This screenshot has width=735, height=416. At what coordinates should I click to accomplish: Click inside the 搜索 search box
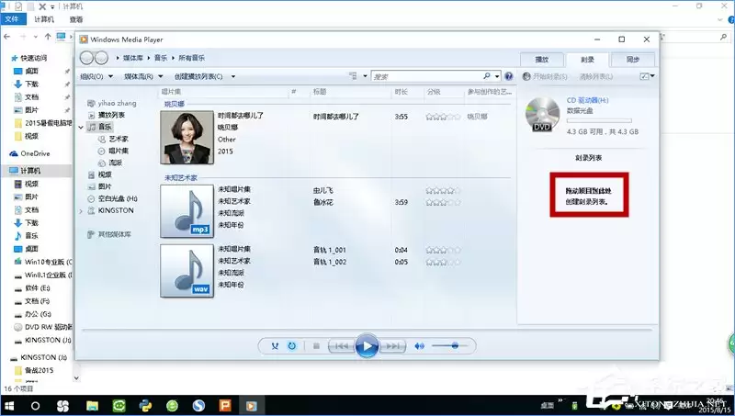(x=426, y=76)
